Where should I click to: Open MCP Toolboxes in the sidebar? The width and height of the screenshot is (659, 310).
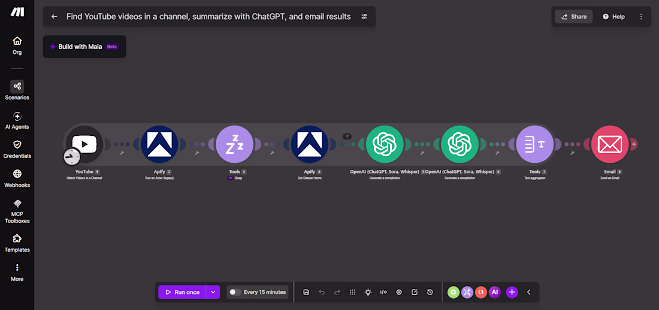point(17,211)
